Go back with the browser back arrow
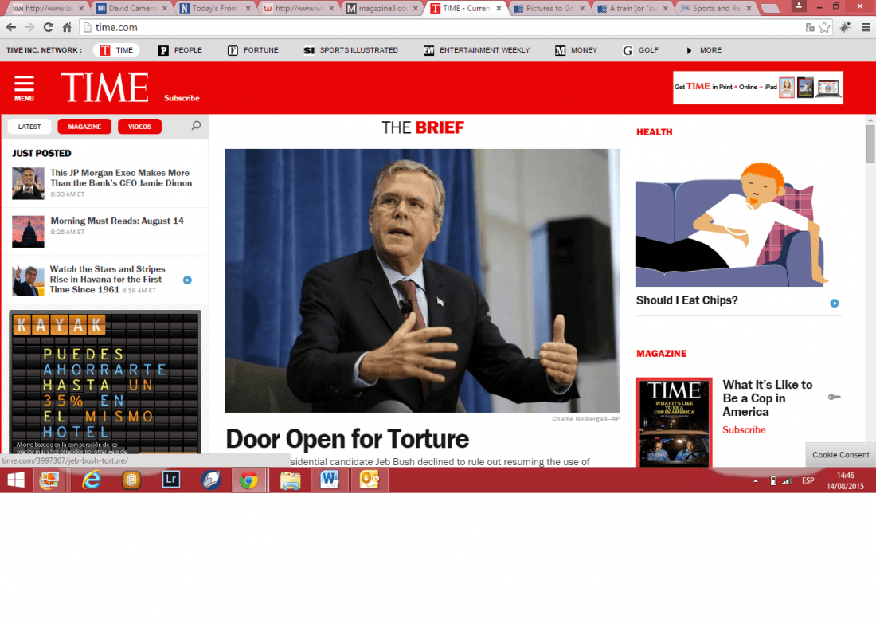The height and width of the screenshot is (627, 876). [11, 27]
